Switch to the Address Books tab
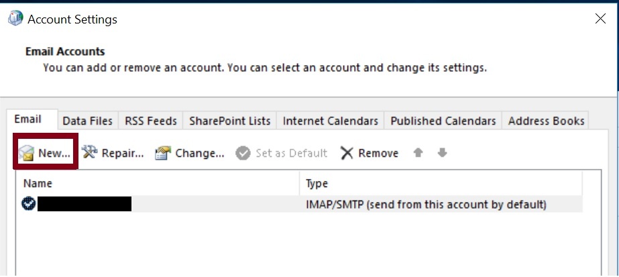Image resolution: width=619 pixels, height=277 pixels. pos(546,121)
